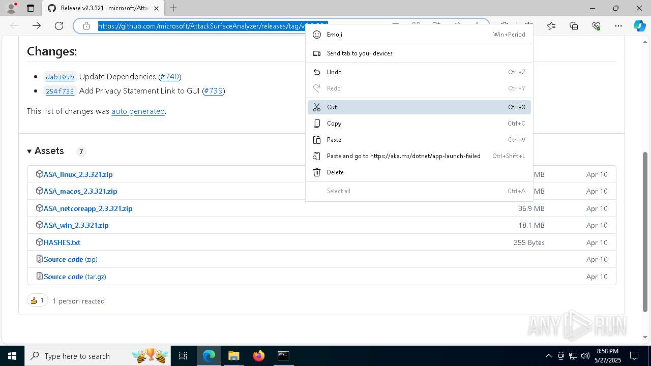View site information lock icon
The image size is (651, 366).
[86, 26]
